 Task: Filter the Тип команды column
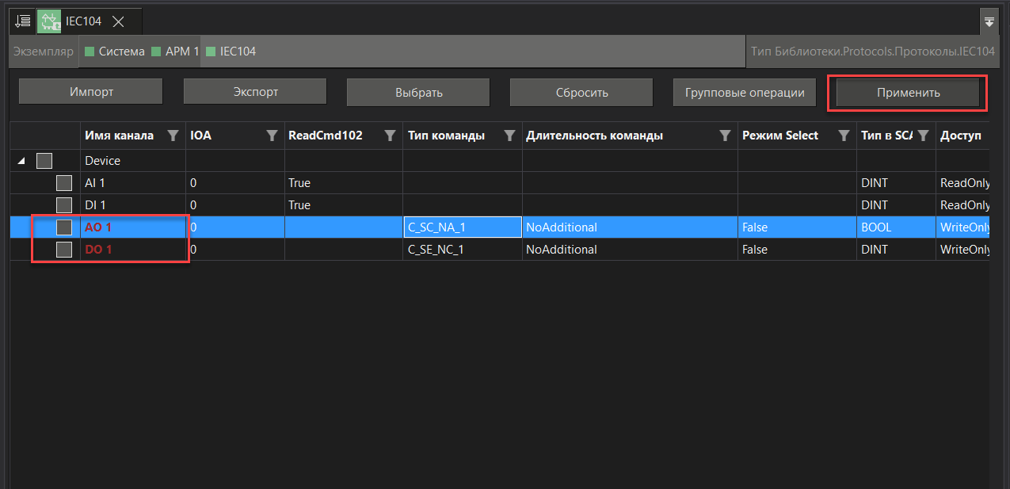(509, 136)
